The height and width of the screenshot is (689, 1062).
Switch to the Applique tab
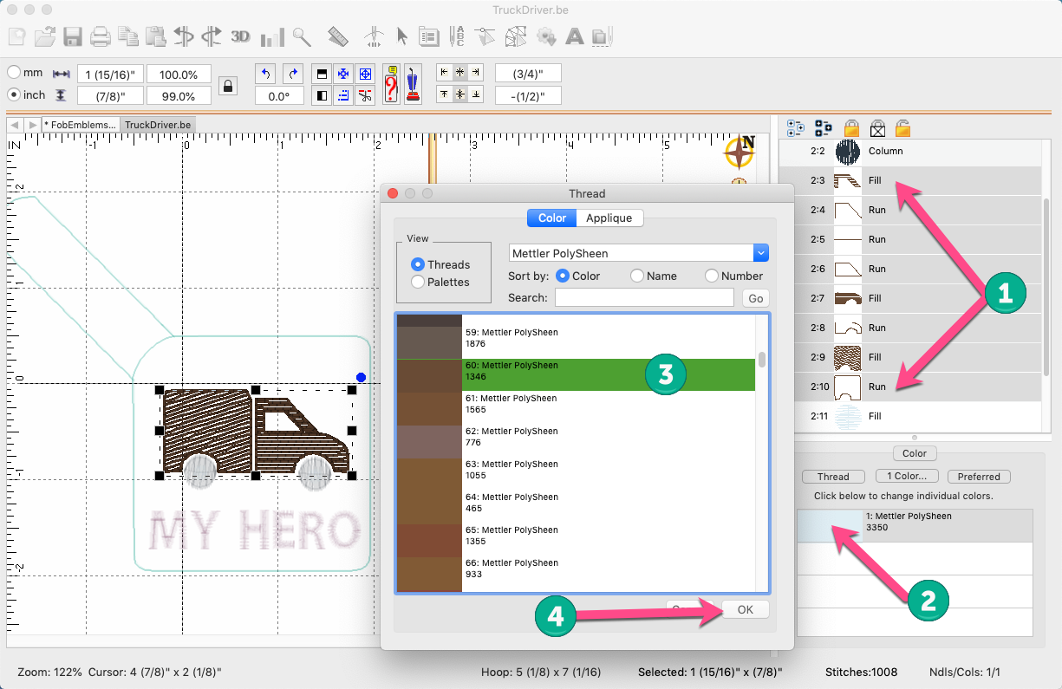click(x=609, y=218)
